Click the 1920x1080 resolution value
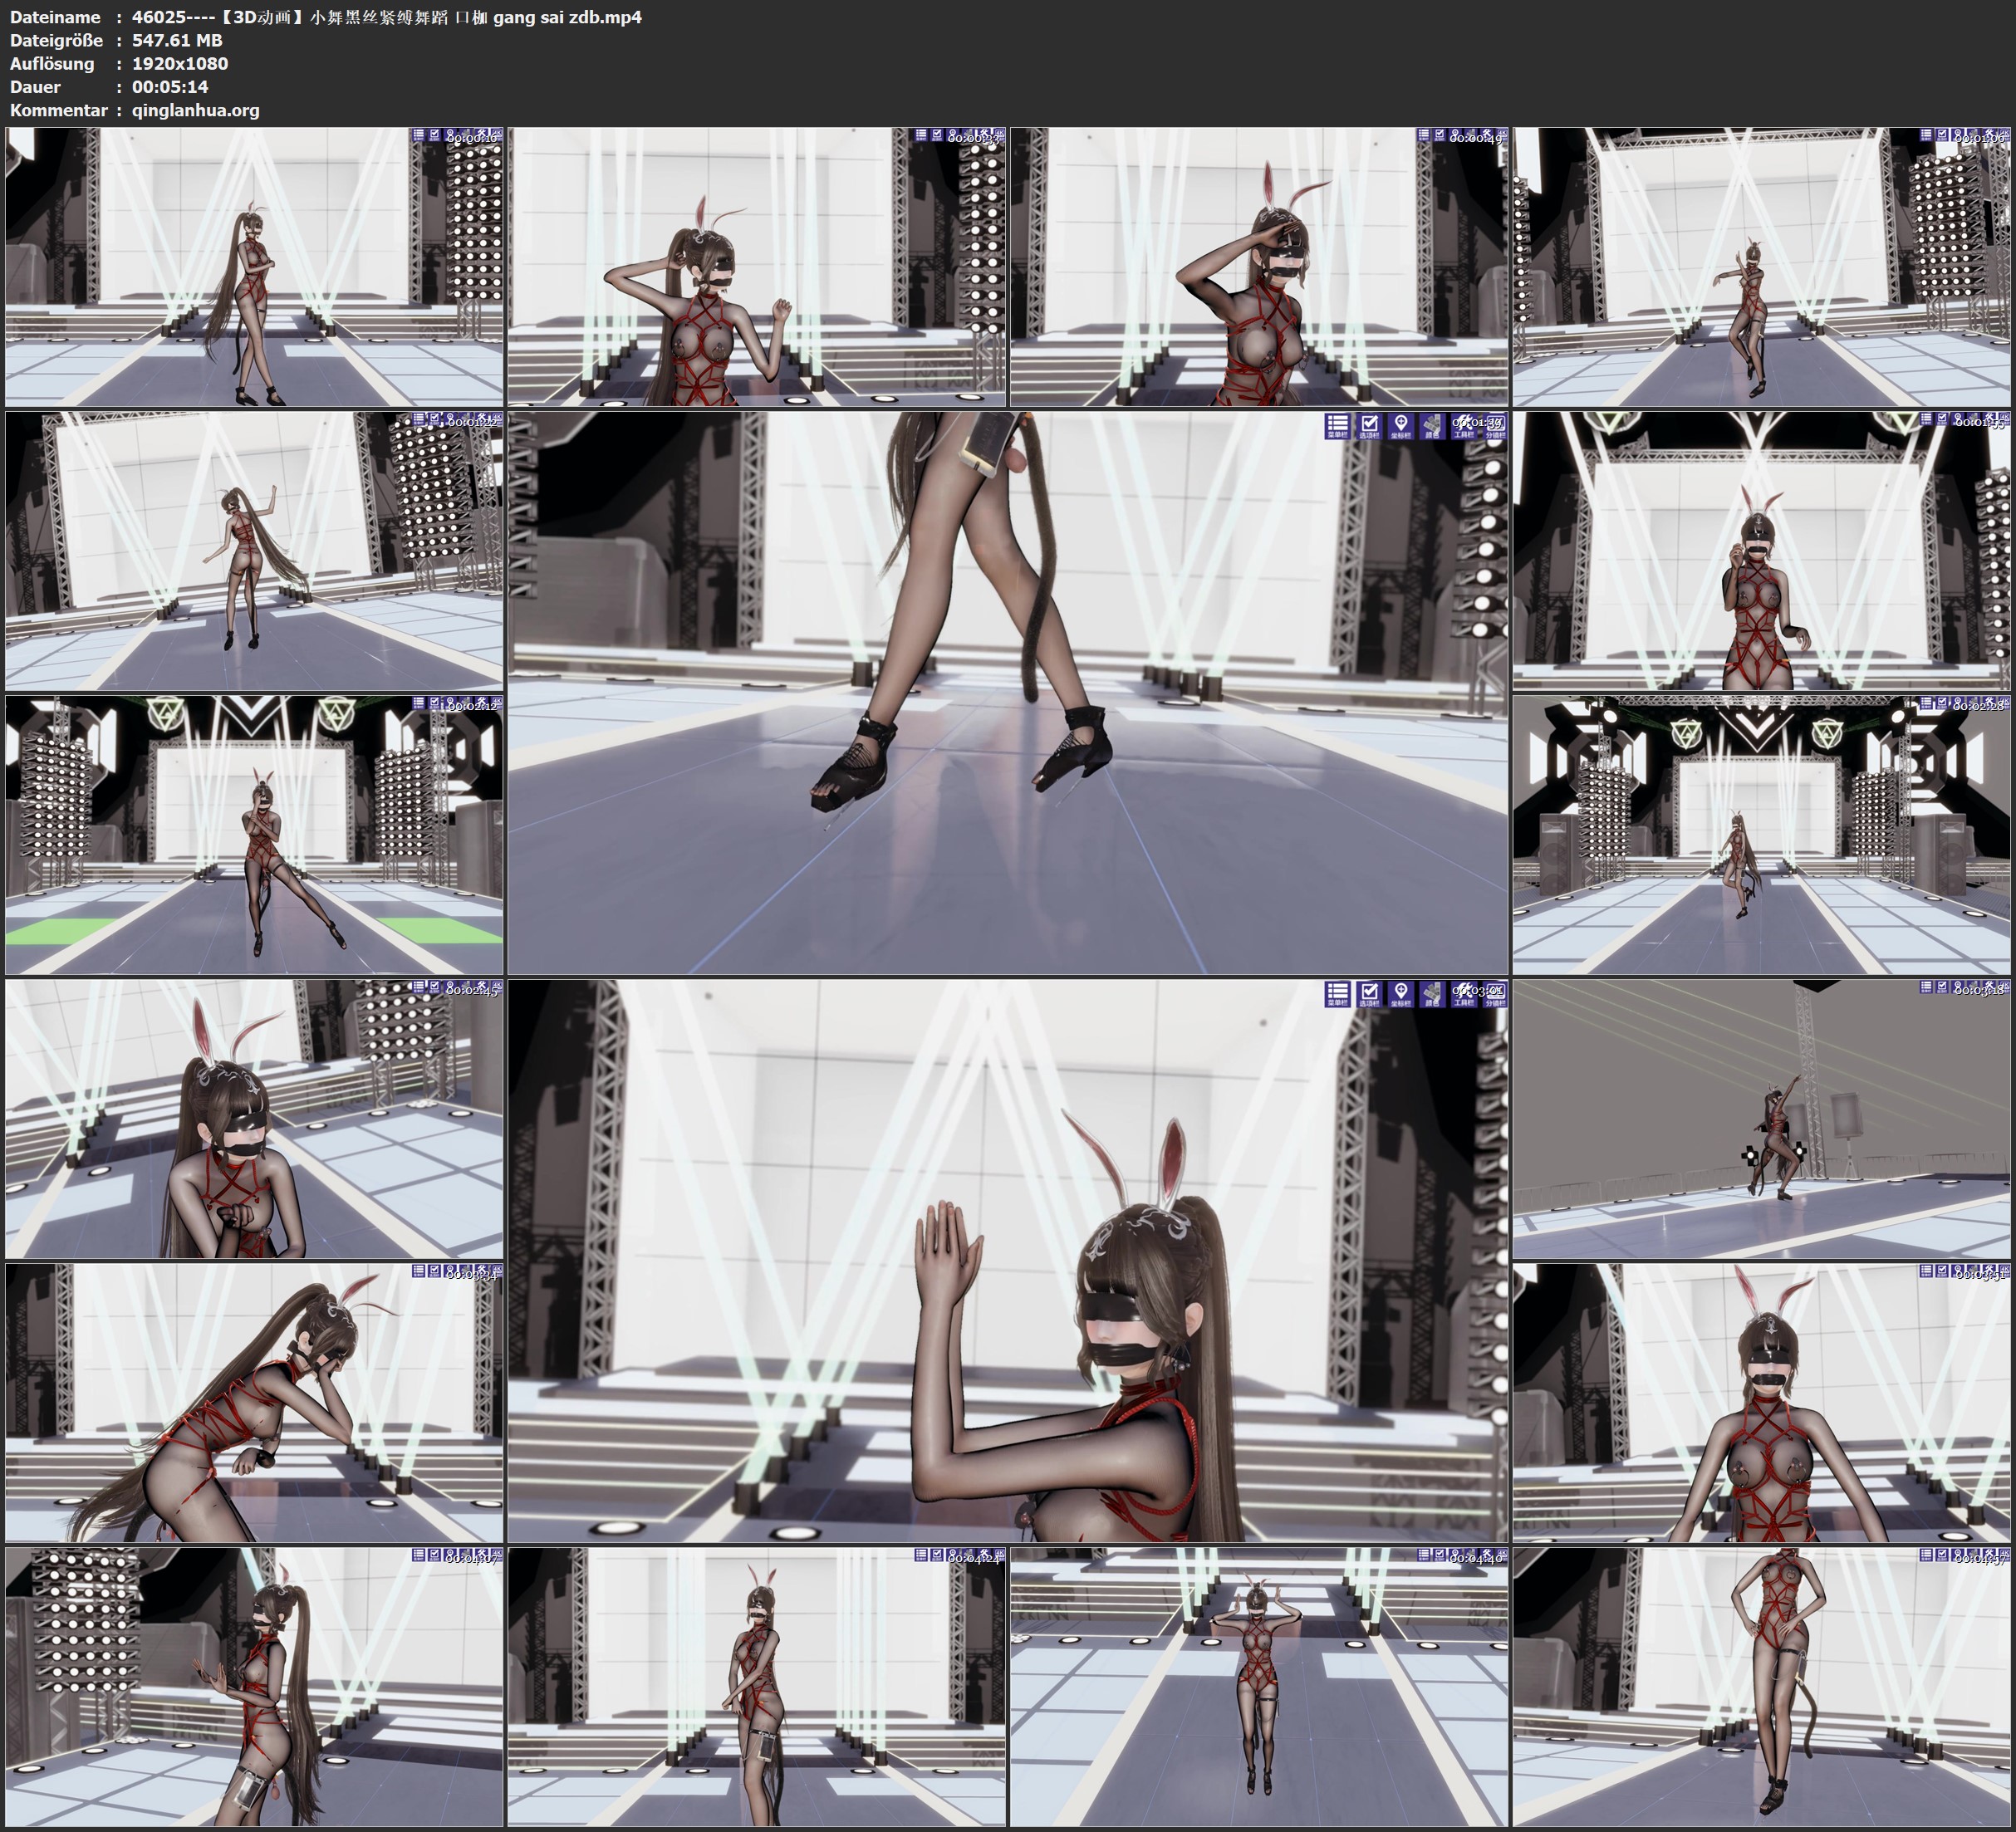The width and height of the screenshot is (2016, 1832). pos(180,63)
